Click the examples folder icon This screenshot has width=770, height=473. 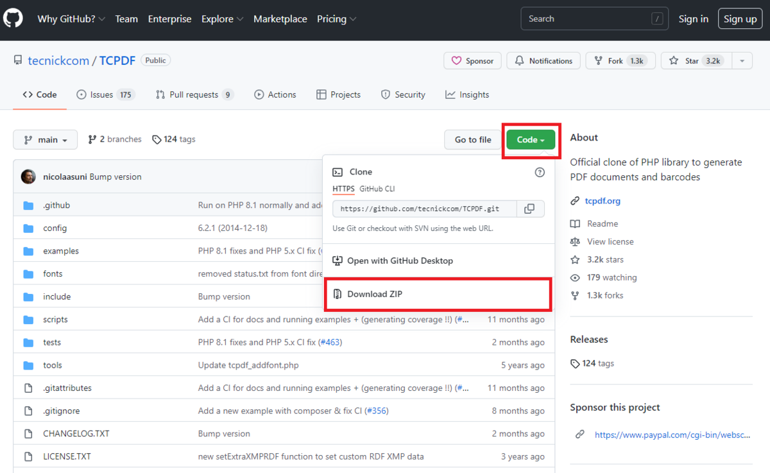pos(28,251)
